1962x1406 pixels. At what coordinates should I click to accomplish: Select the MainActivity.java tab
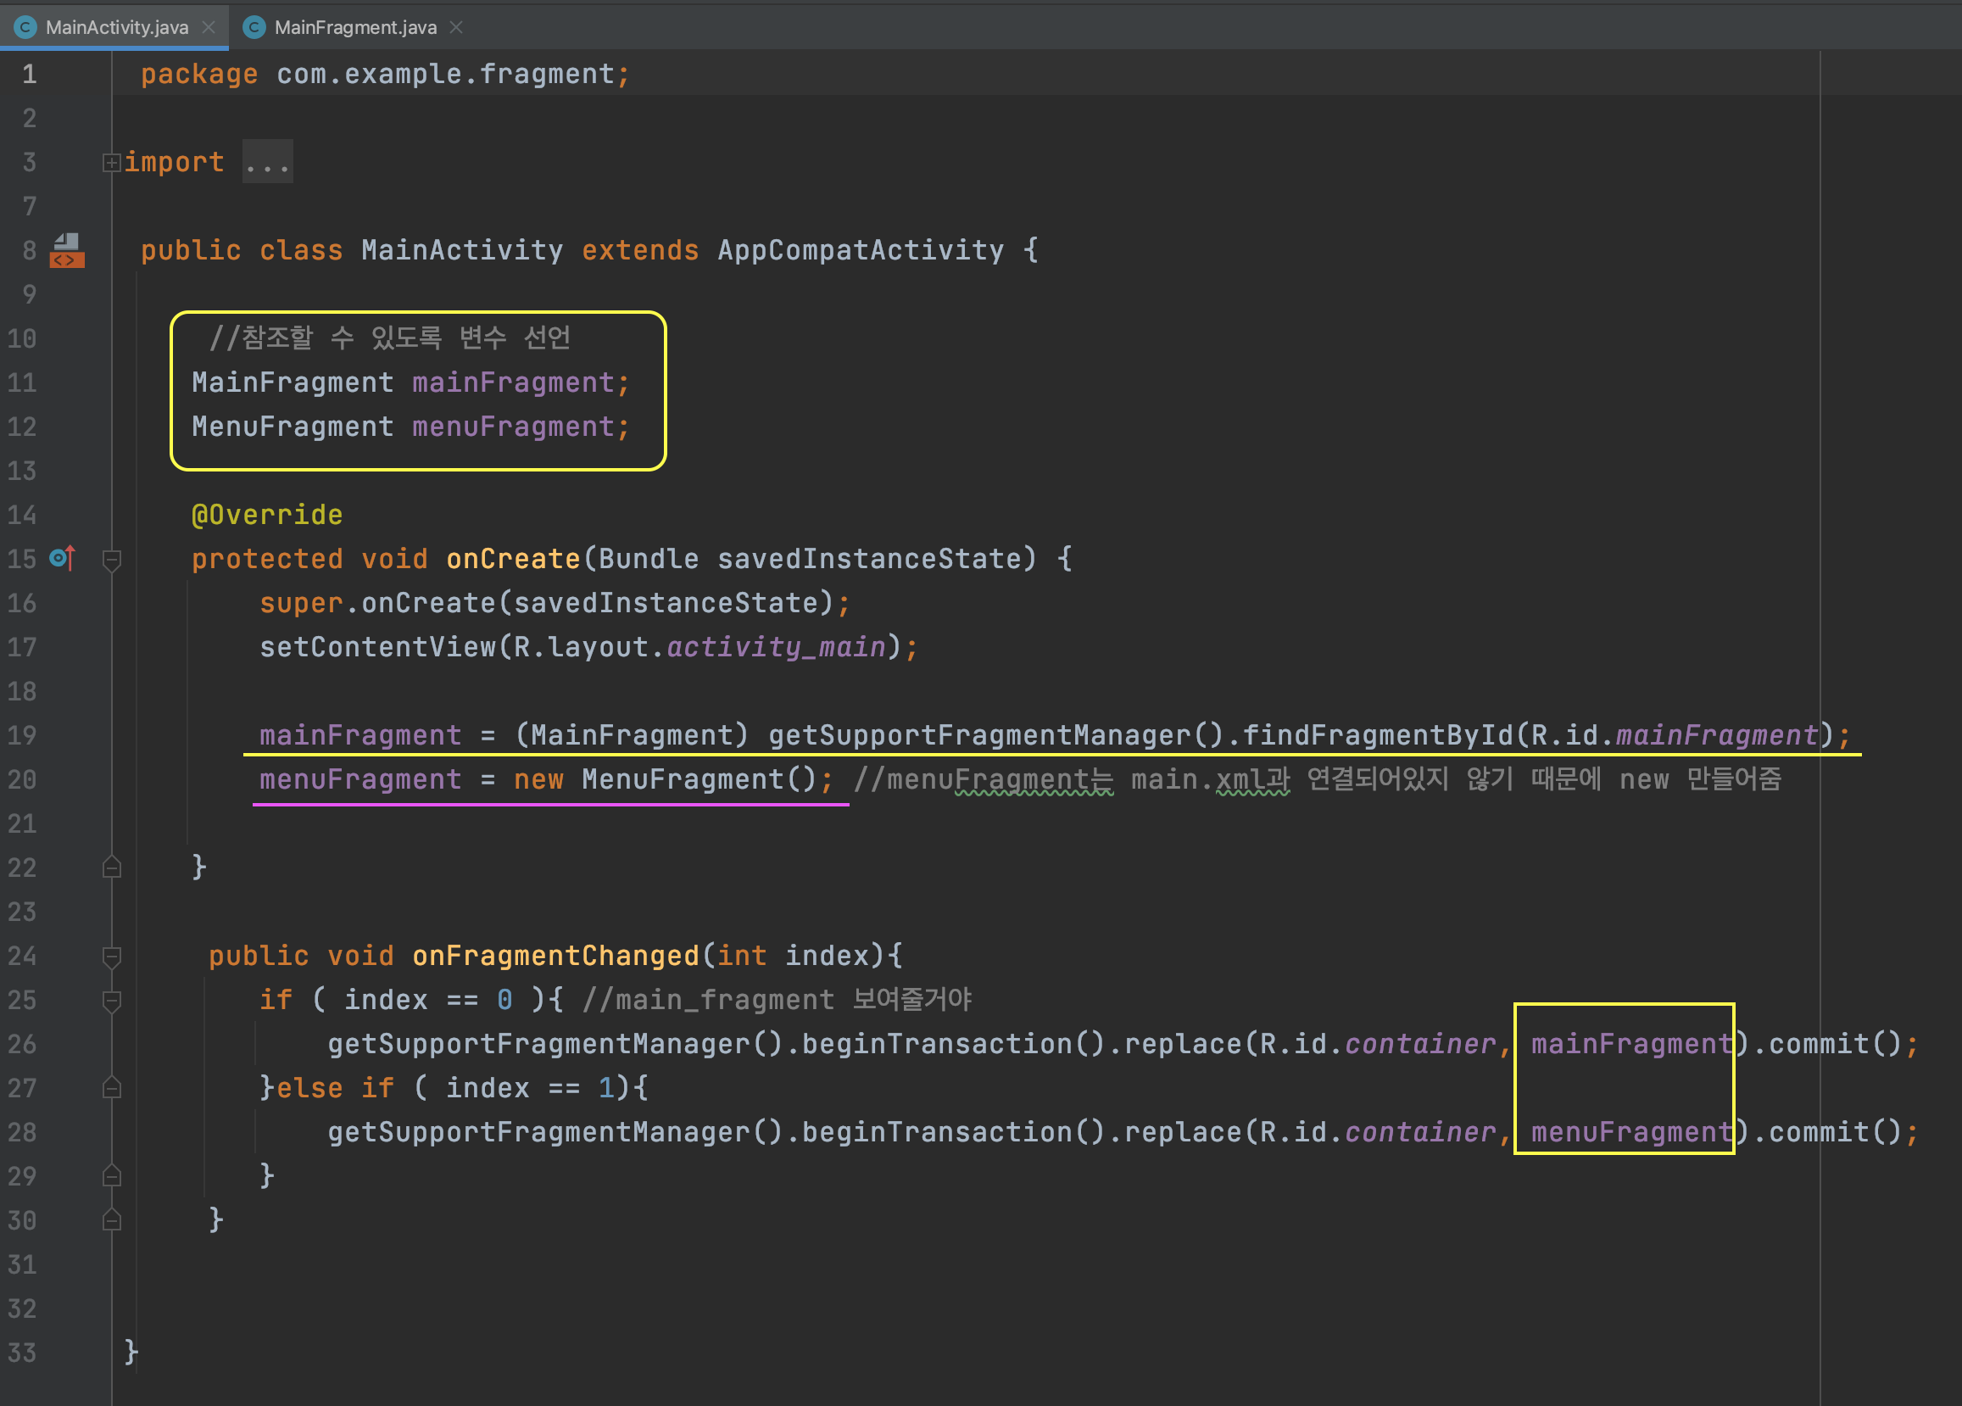click(x=116, y=28)
